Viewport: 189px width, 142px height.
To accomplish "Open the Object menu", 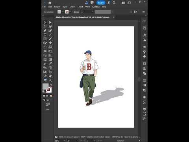I will [x=57, y=7].
